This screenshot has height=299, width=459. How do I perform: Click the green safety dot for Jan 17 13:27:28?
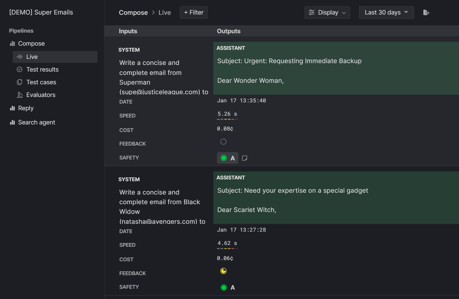pyautogui.click(x=224, y=288)
